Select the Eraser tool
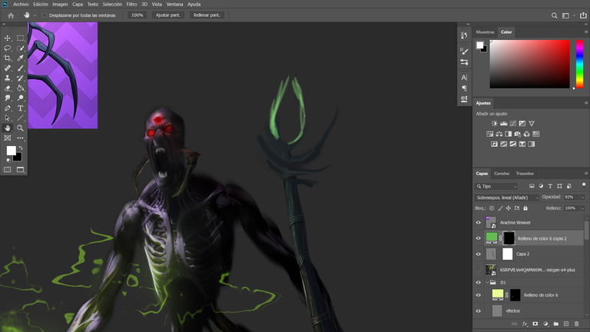This screenshot has width=590, height=332. coord(7,88)
